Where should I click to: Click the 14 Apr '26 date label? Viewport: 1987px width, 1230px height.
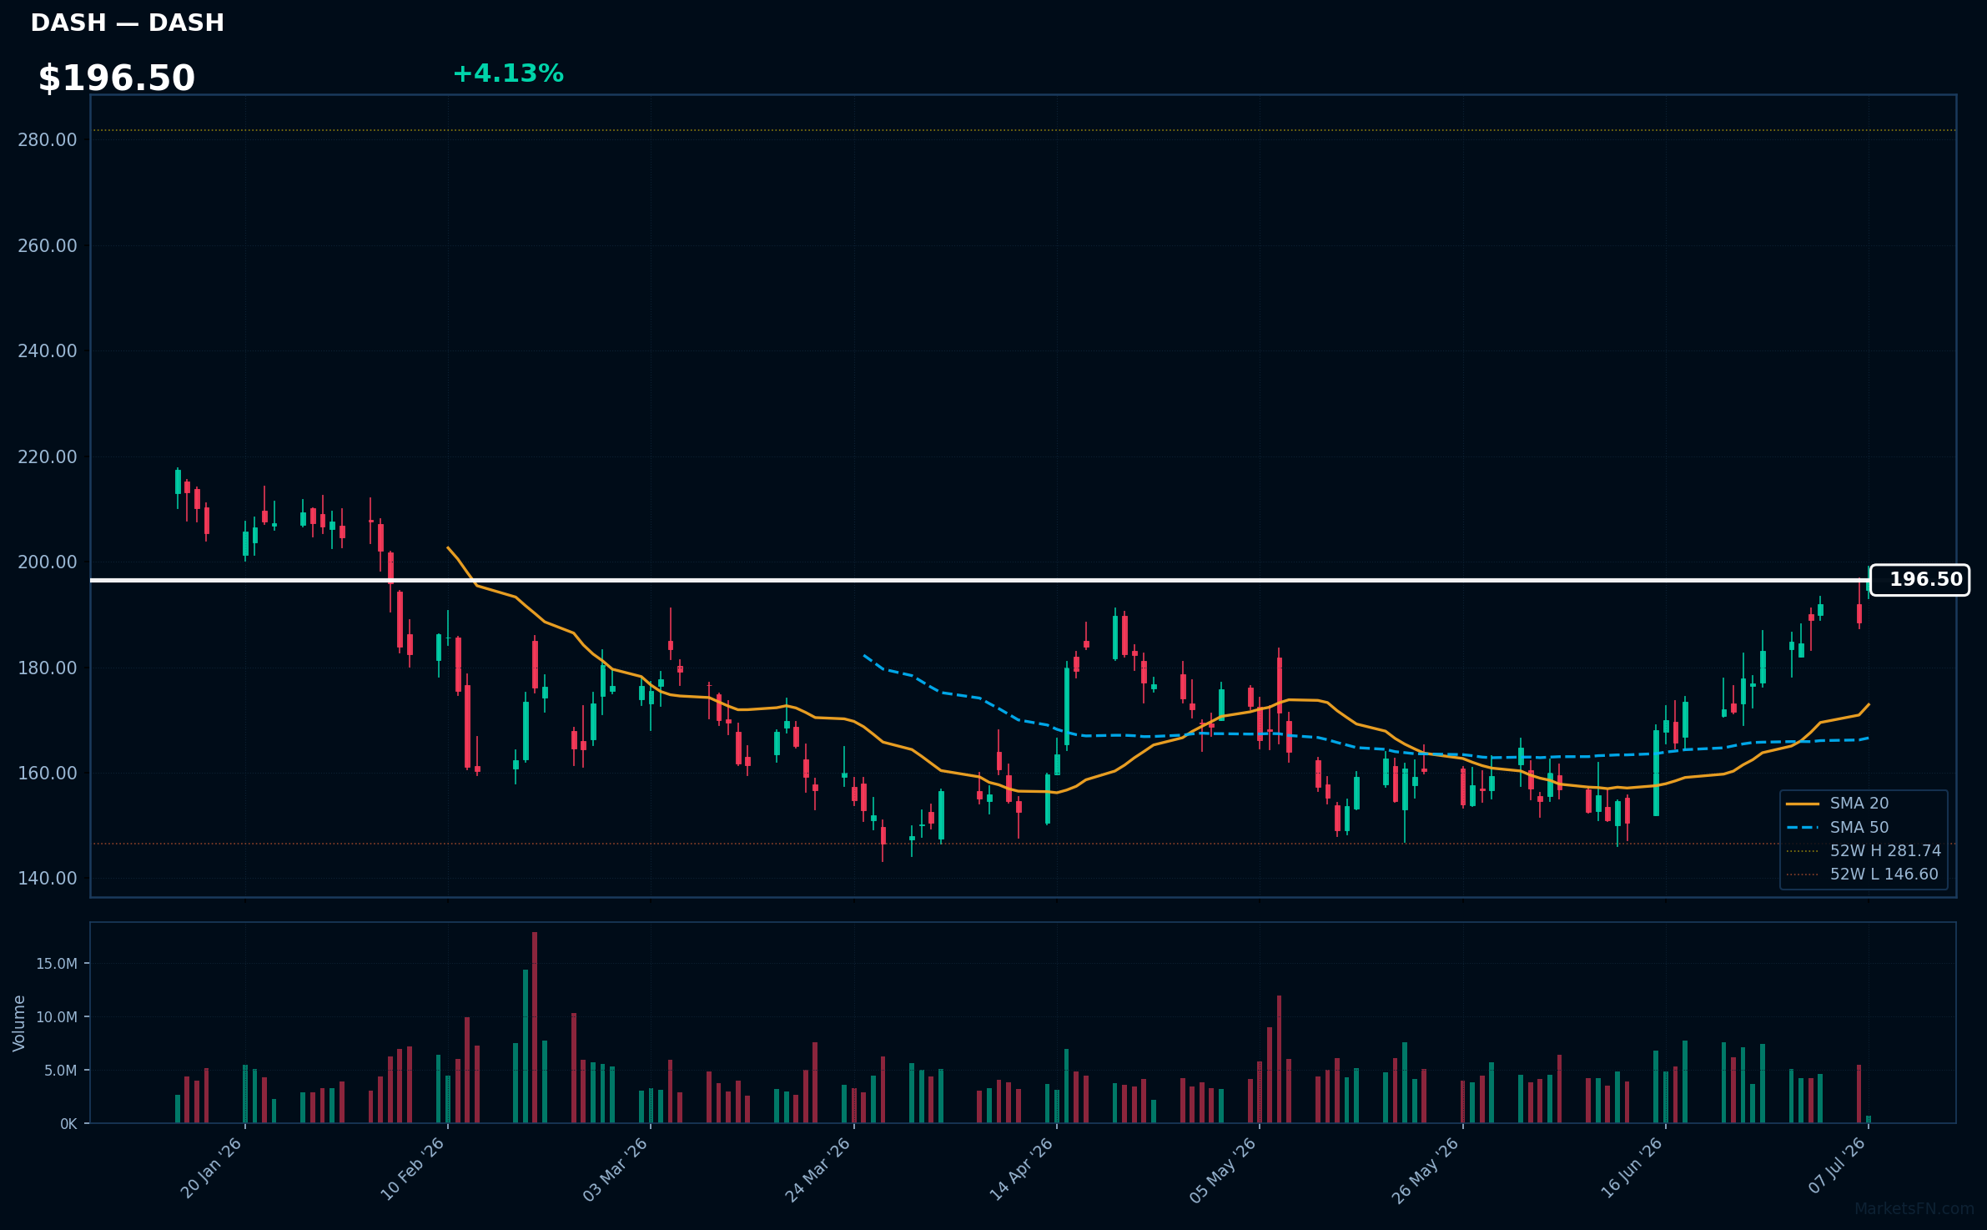click(x=1022, y=1168)
